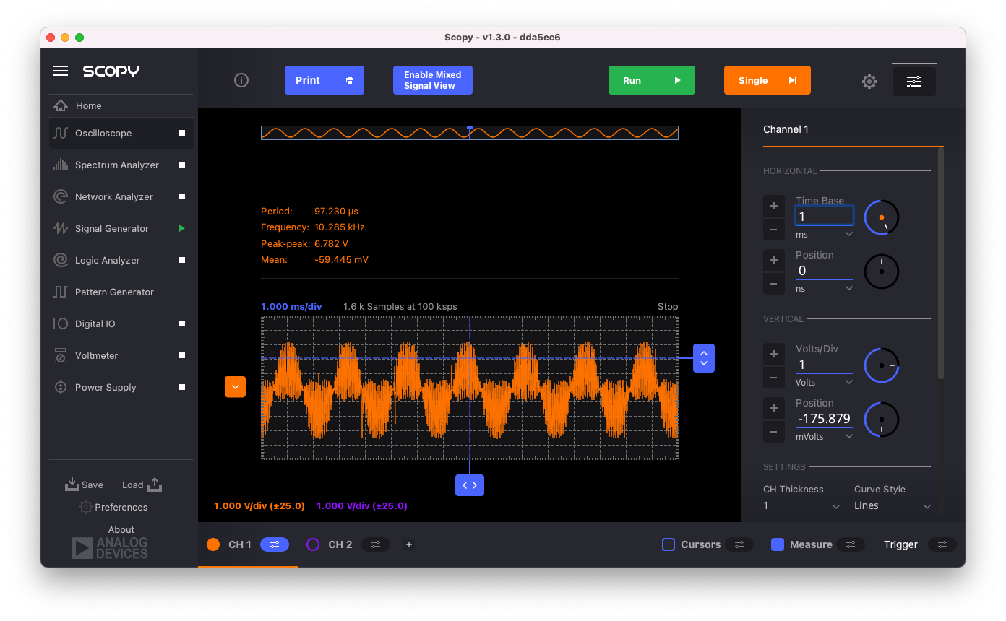Enable the Cursors checkbox

[x=668, y=544]
